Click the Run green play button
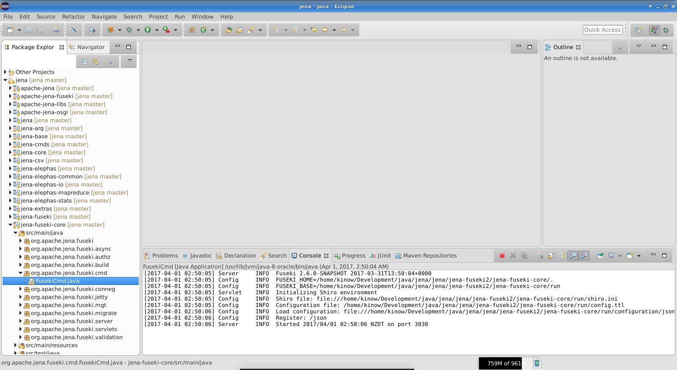The width and height of the screenshot is (677, 370). (x=148, y=30)
